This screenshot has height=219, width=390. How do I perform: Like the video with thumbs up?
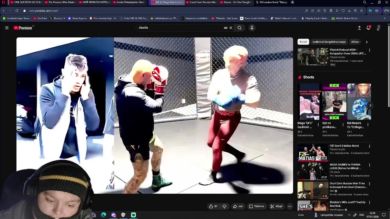tap(213, 206)
